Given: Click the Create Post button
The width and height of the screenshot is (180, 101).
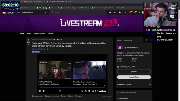Looking at the screenshot, I should pos(134,77).
